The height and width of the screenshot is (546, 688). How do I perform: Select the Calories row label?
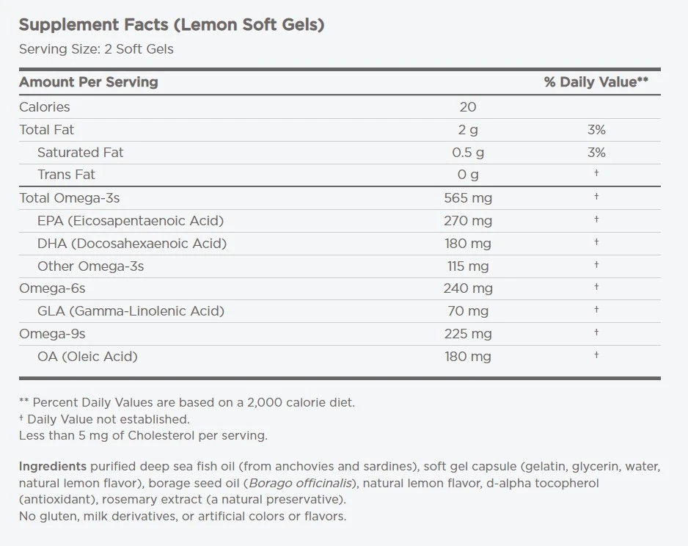click(x=45, y=106)
